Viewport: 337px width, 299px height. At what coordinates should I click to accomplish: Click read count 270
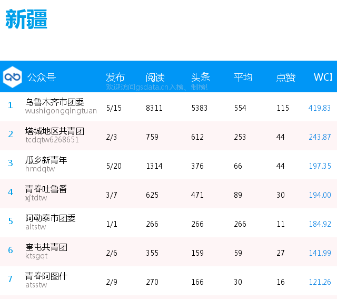pyautogui.click(x=152, y=282)
